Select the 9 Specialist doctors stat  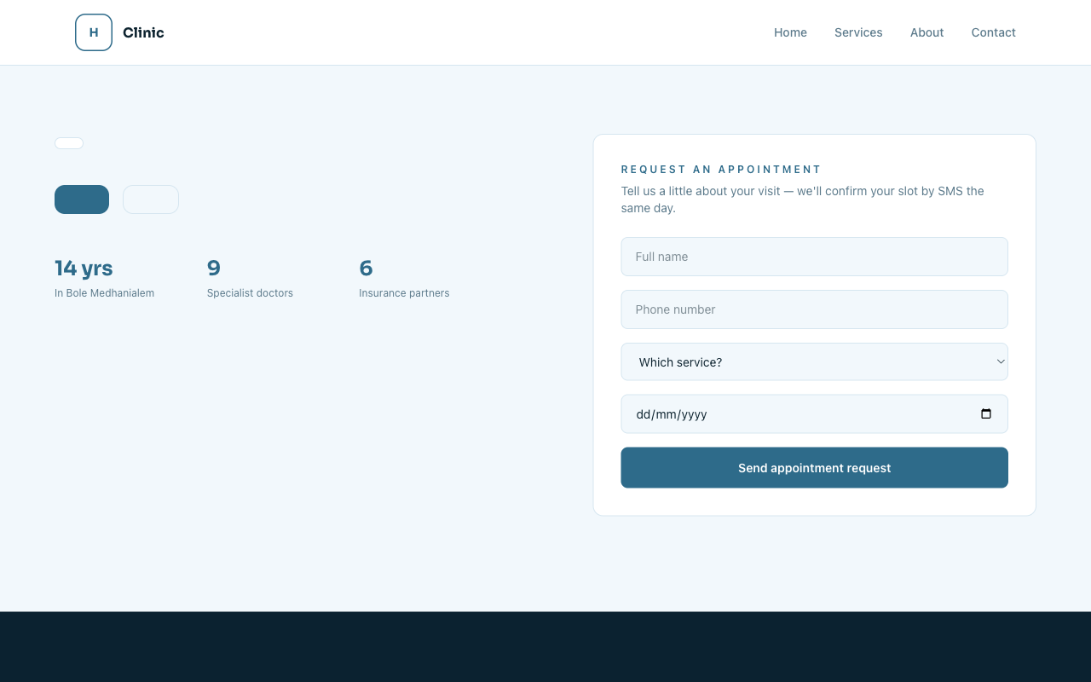[x=250, y=279]
